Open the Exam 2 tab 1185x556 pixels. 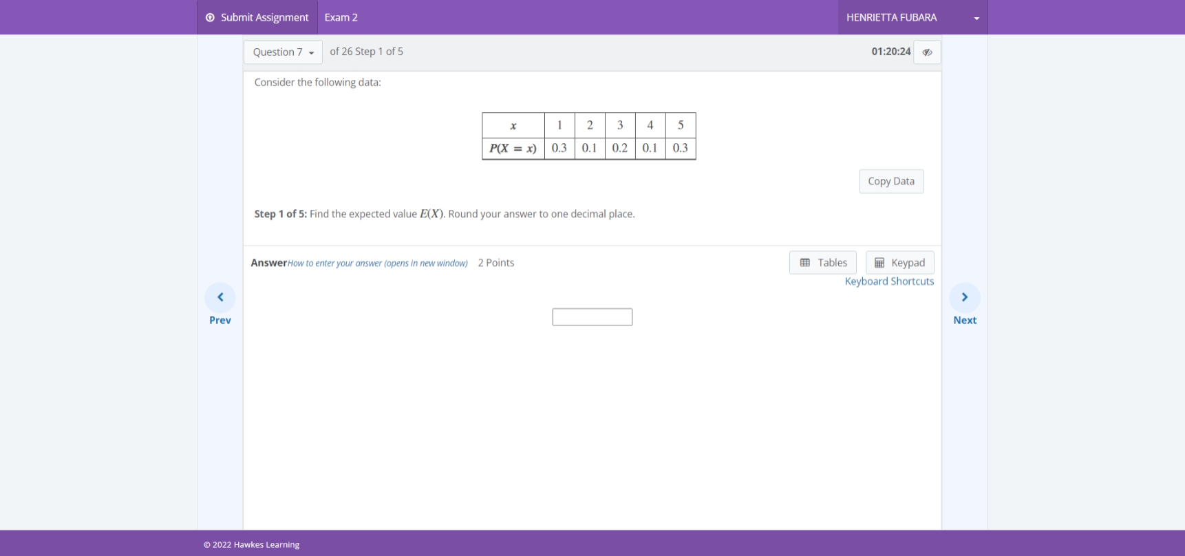pos(341,17)
